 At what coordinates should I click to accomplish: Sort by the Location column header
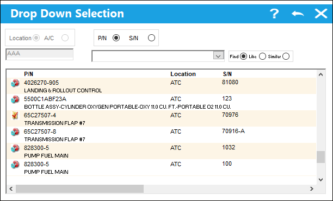pyautogui.click(x=183, y=74)
